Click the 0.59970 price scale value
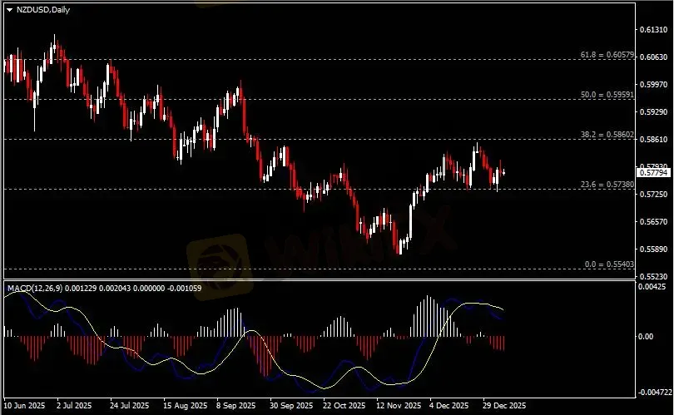This screenshot has height=415, width=674. click(654, 85)
